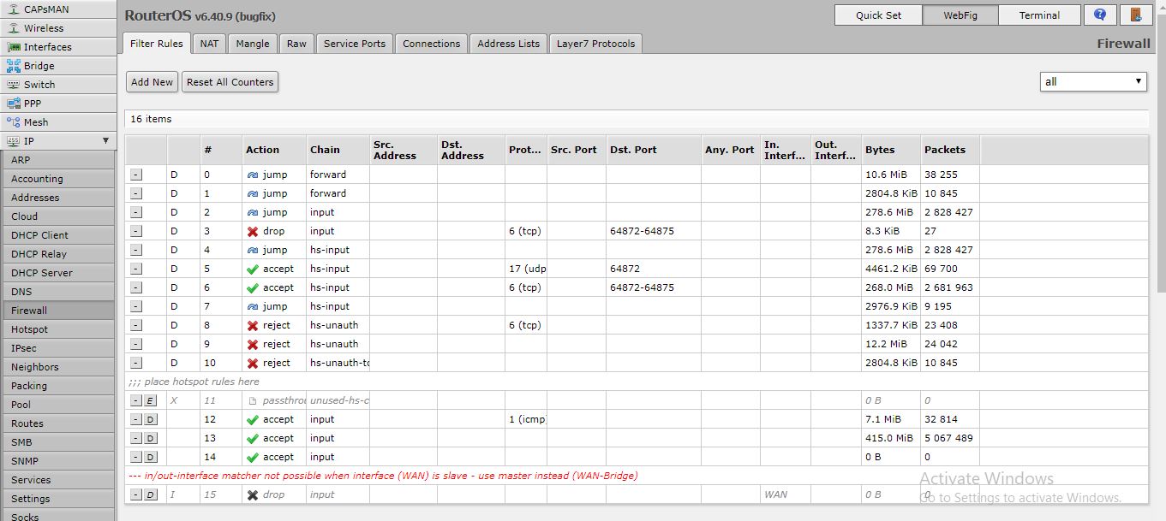
Task: Sort by Dst. Port column header
Action: coord(654,150)
